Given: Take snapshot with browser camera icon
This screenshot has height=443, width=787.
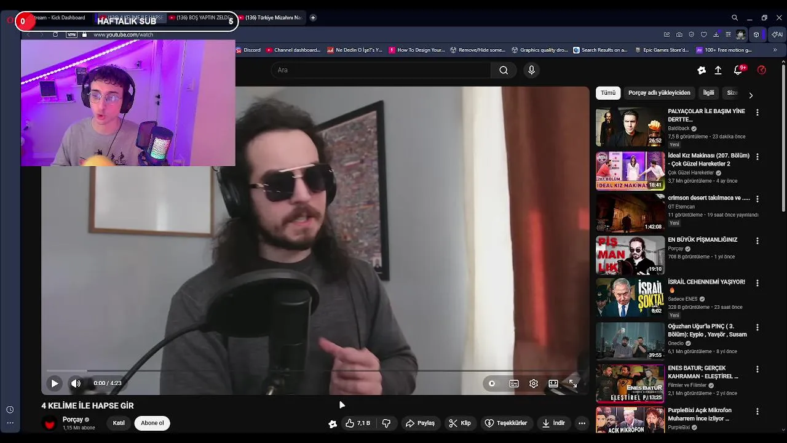Looking at the screenshot, I should 679,34.
